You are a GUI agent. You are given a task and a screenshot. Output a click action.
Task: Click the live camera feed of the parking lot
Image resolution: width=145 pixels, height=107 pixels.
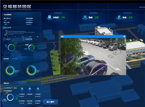[x=93, y=57]
